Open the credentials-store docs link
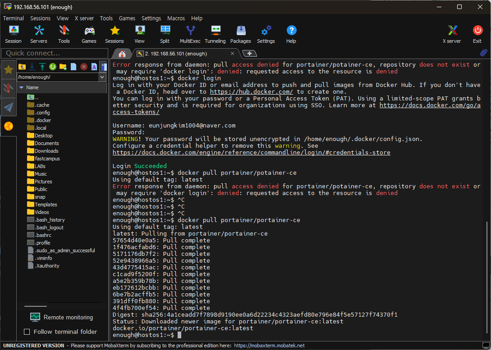 pos(252,153)
